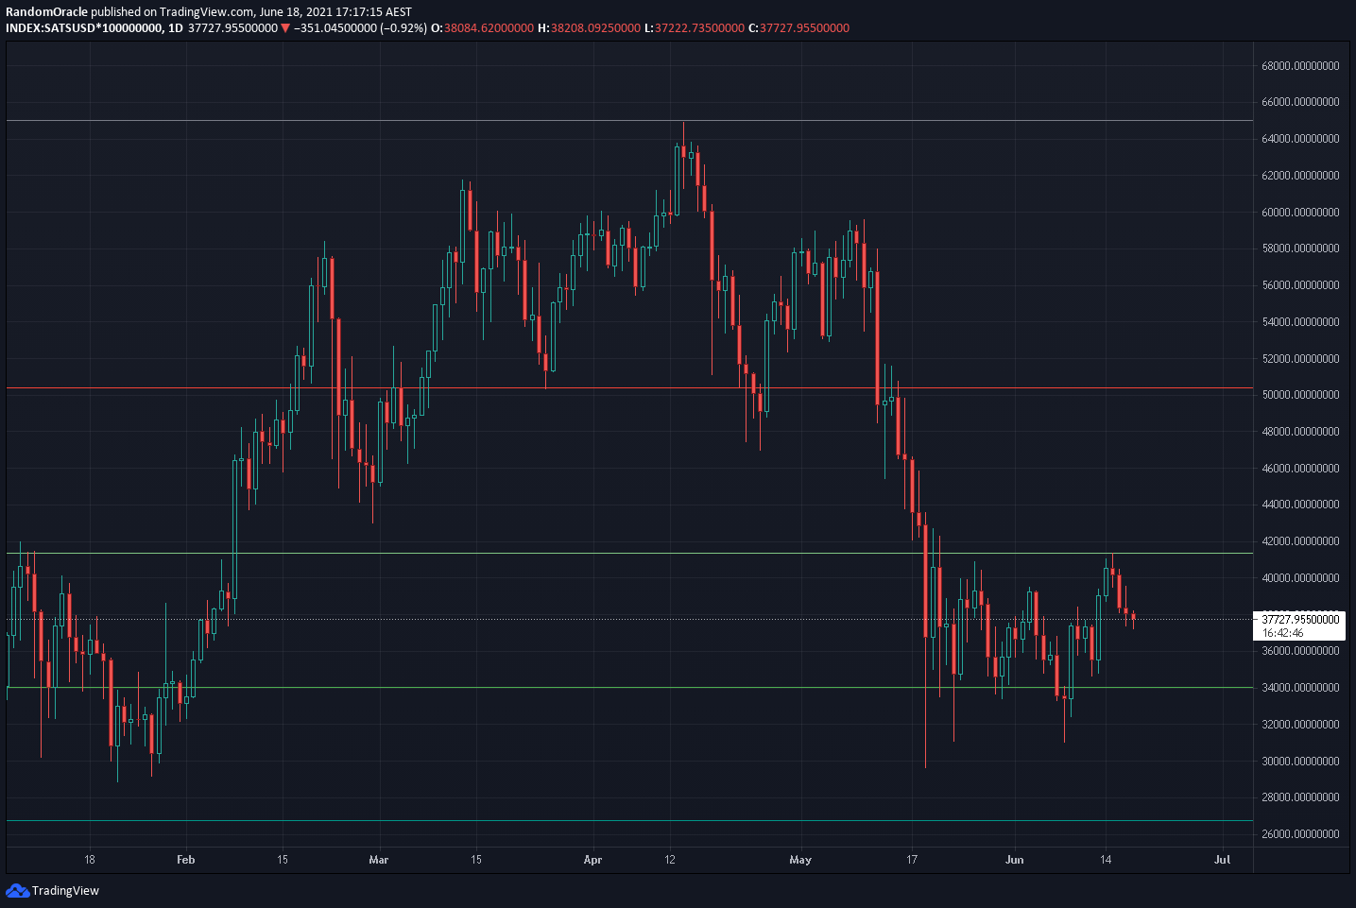The height and width of the screenshot is (908, 1356).
Task: Click the 62000.00000000 price axis label
Action: [x=1300, y=176]
